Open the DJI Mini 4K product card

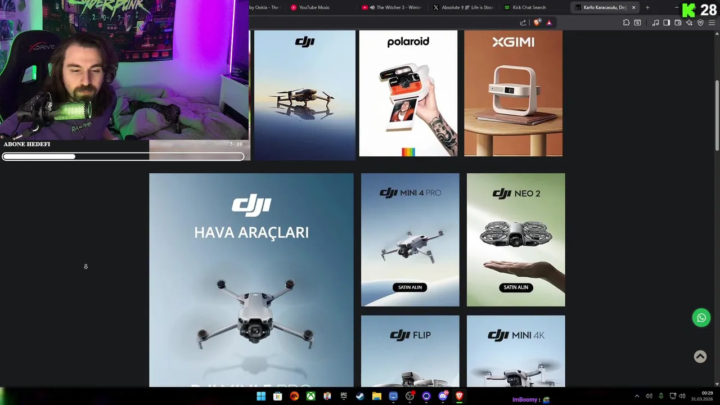pyautogui.click(x=516, y=351)
